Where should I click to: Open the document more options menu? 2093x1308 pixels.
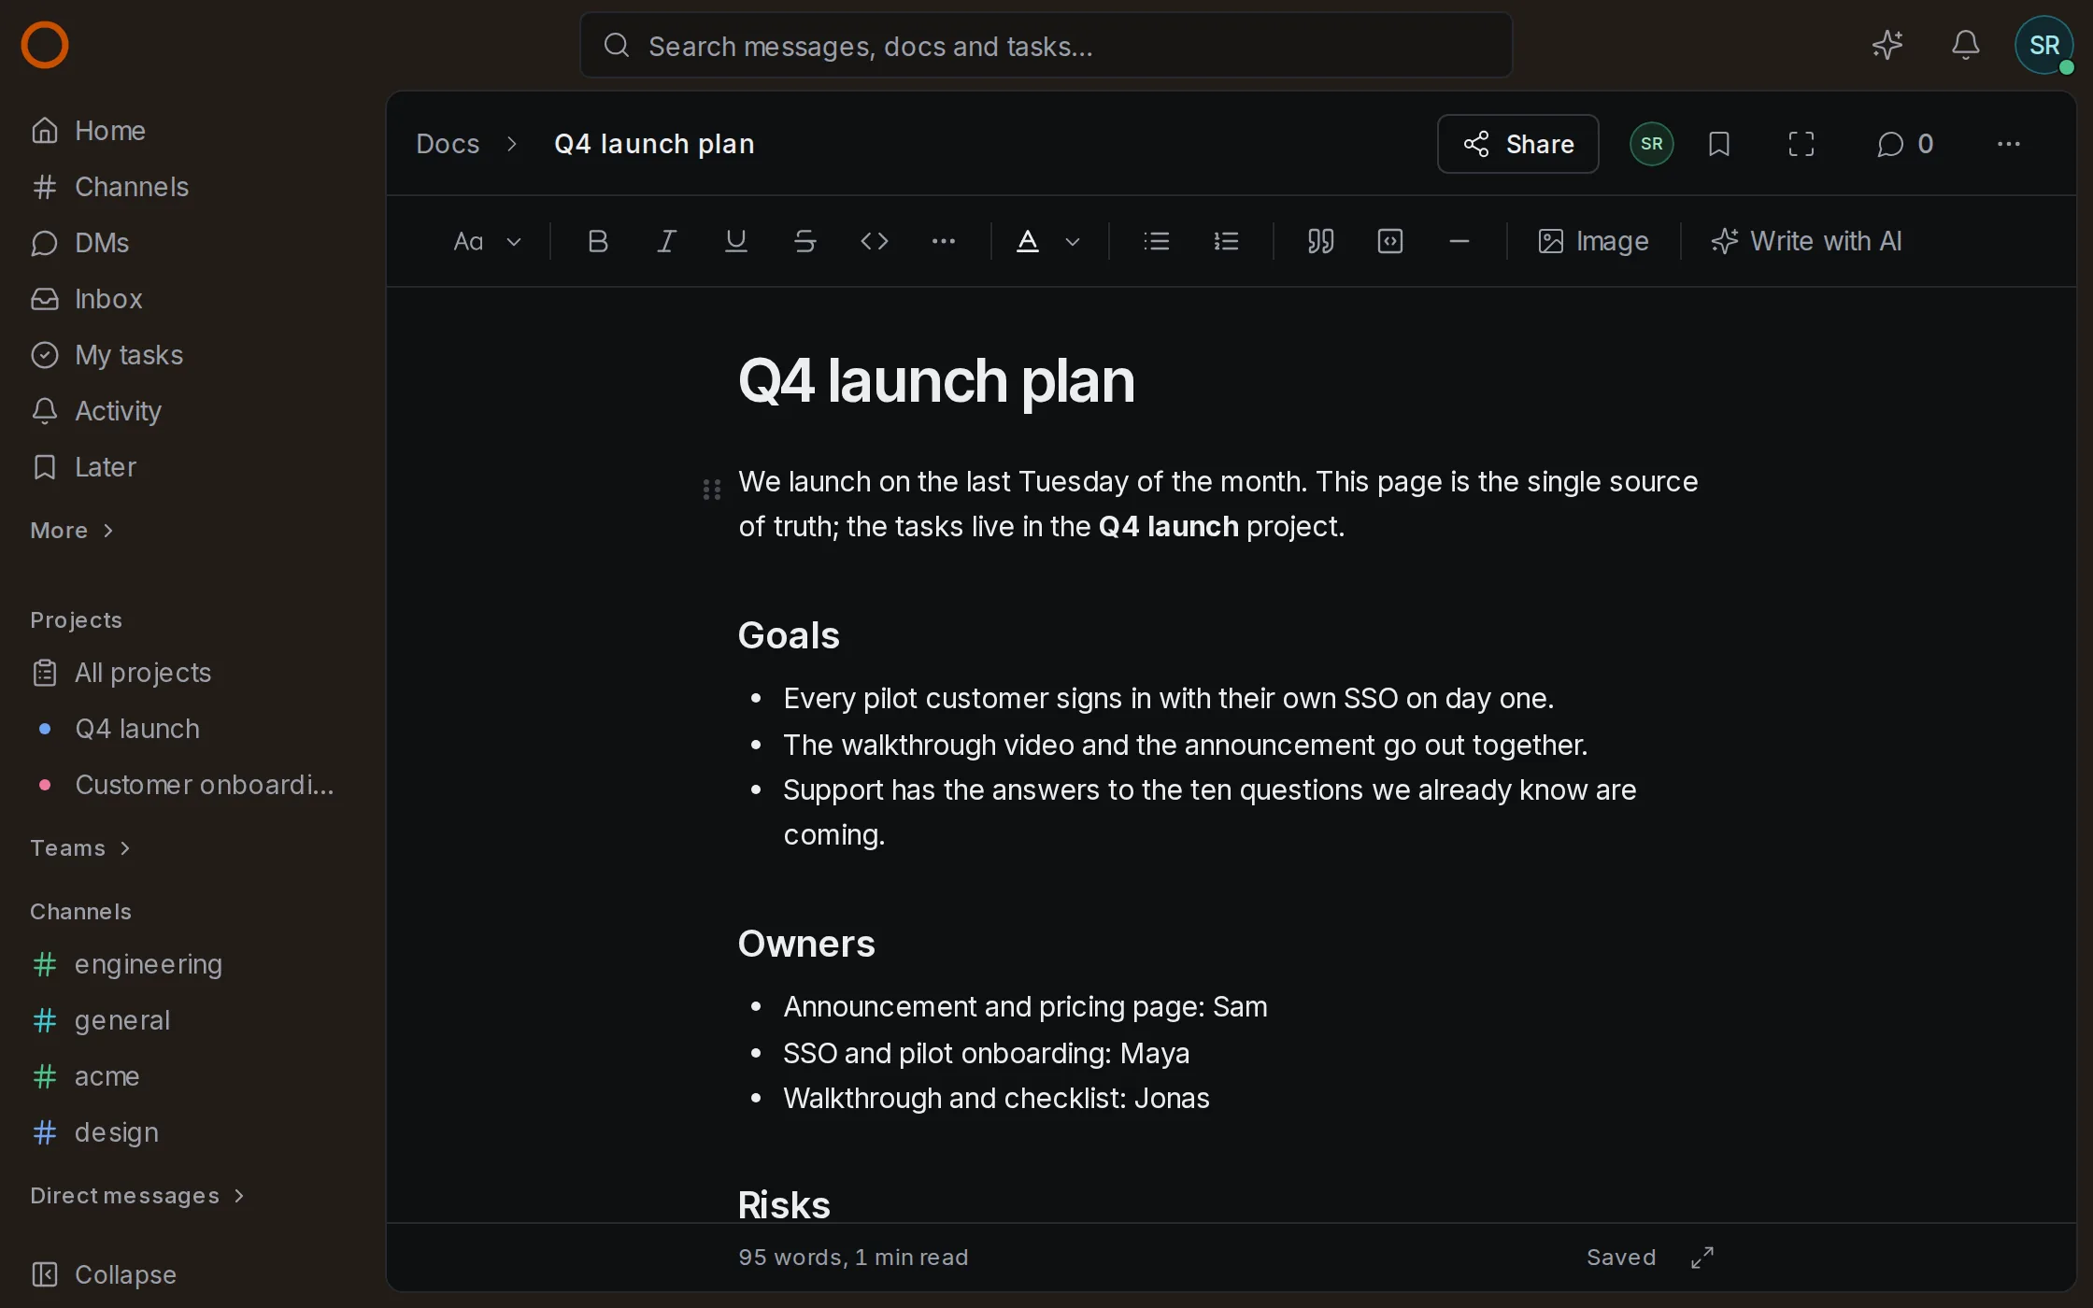point(2009,144)
